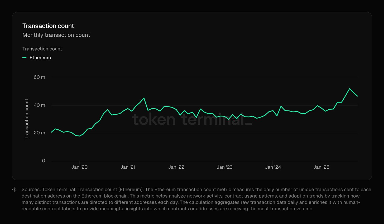Click the 0 y-axis label

pyautogui.click(x=44, y=161)
